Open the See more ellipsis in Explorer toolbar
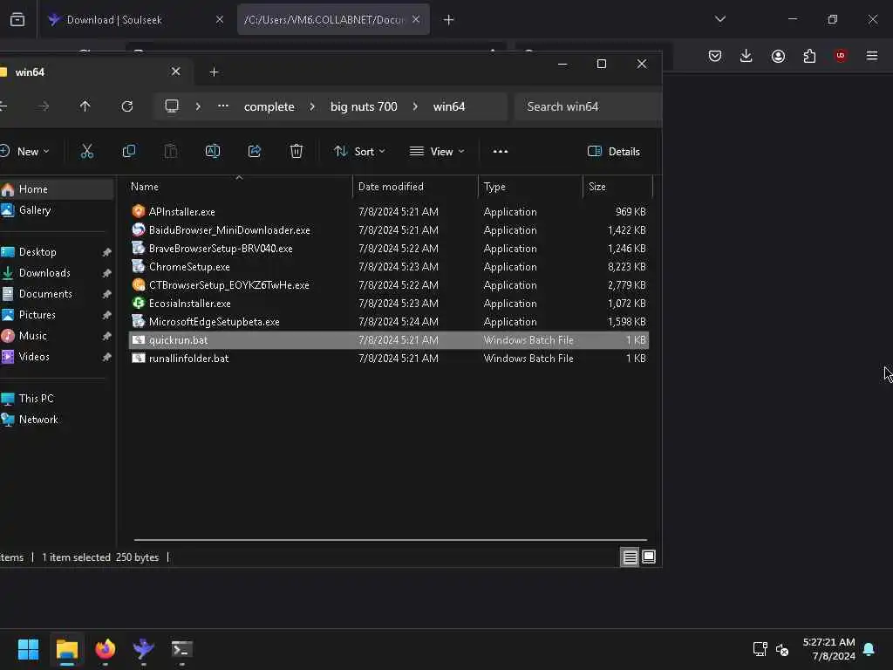The width and height of the screenshot is (893, 670). [x=500, y=152]
